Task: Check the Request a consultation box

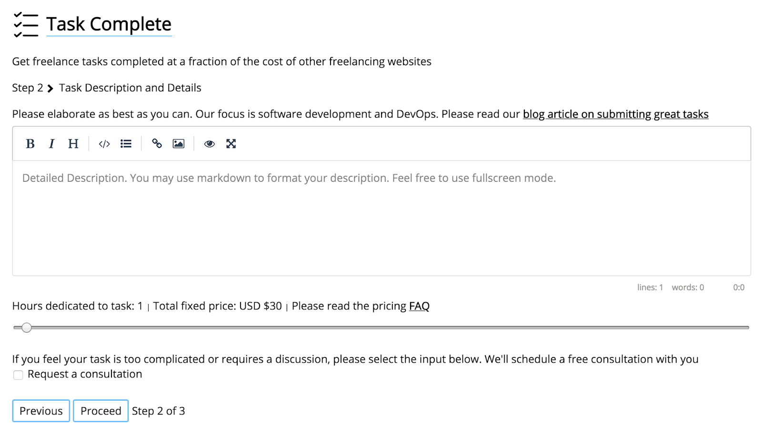Action: pyautogui.click(x=18, y=375)
